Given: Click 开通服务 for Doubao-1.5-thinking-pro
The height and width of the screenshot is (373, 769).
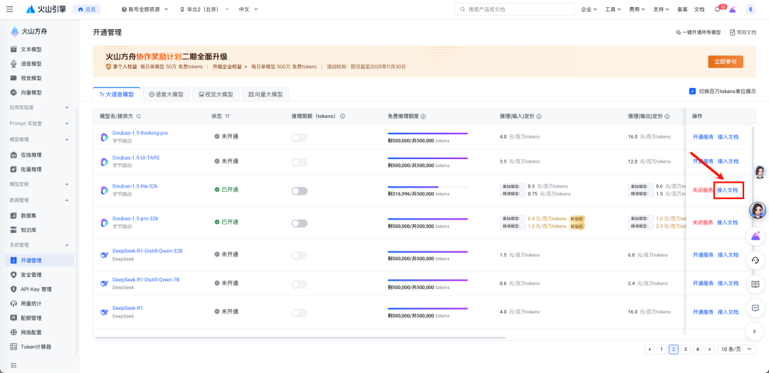Looking at the screenshot, I should (x=703, y=136).
